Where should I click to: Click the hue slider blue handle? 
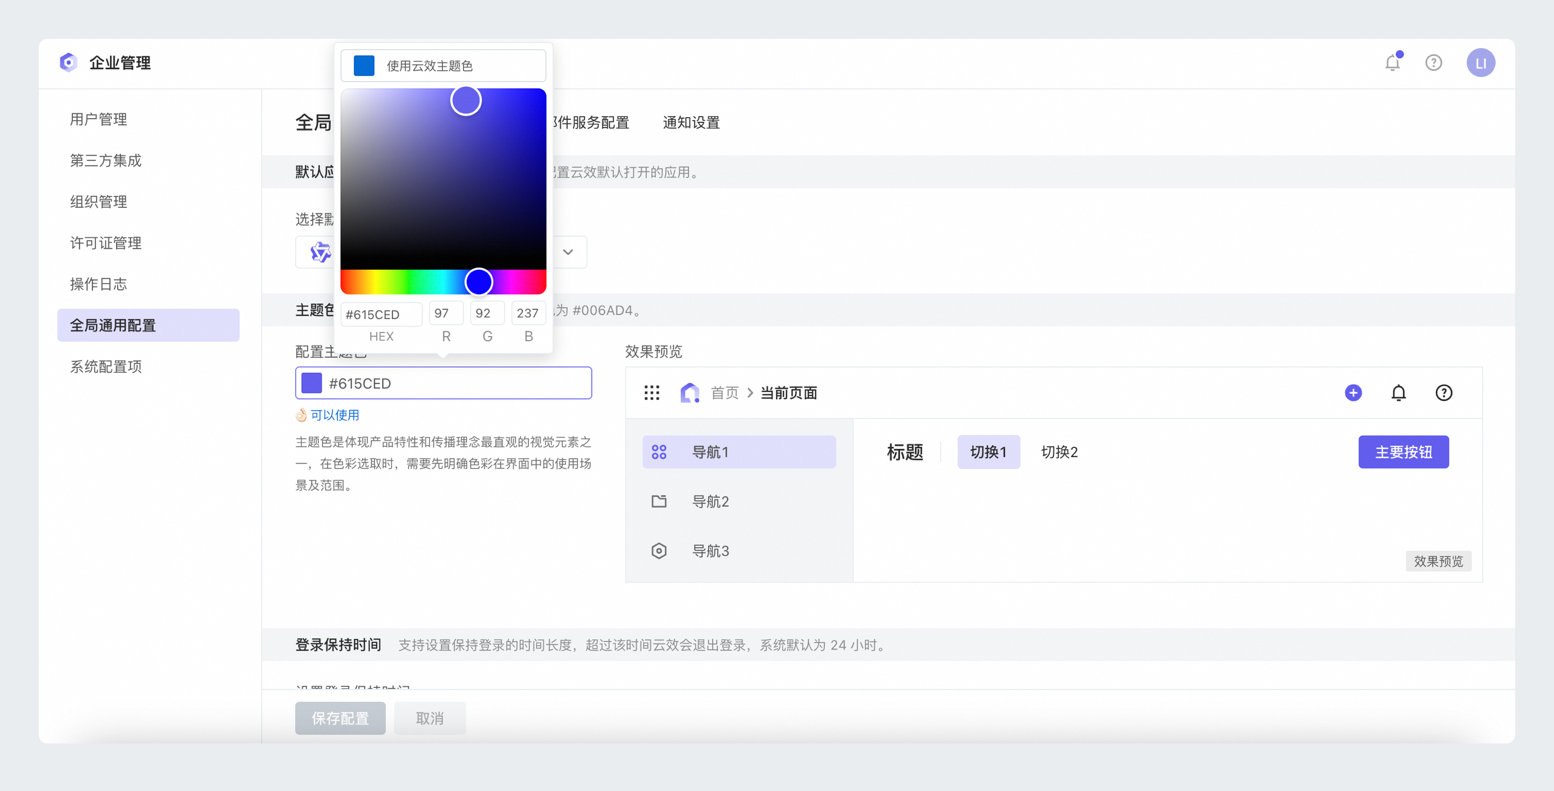479,282
